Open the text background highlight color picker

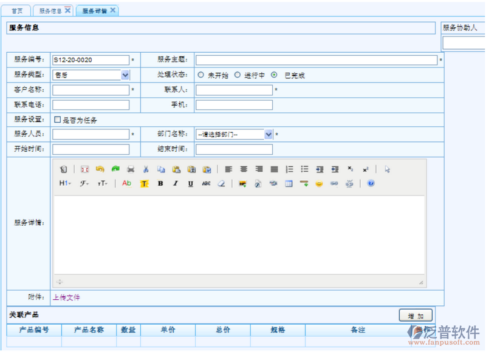[145, 183]
